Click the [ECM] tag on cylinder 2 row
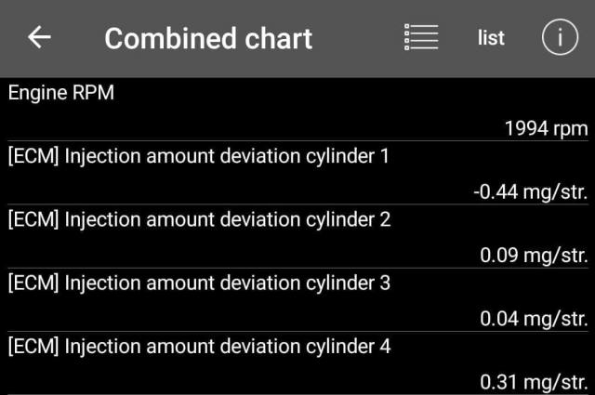Image resolution: width=595 pixels, height=395 pixels. 33,219
